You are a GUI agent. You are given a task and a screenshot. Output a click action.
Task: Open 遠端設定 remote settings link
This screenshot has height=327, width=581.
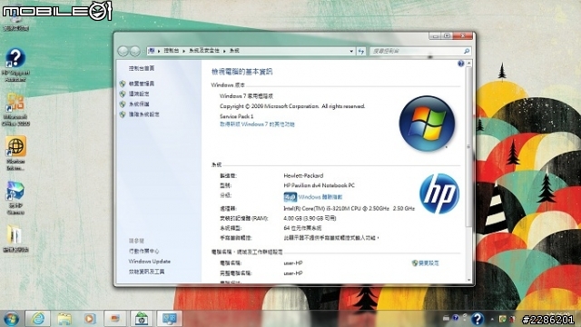tap(139, 94)
